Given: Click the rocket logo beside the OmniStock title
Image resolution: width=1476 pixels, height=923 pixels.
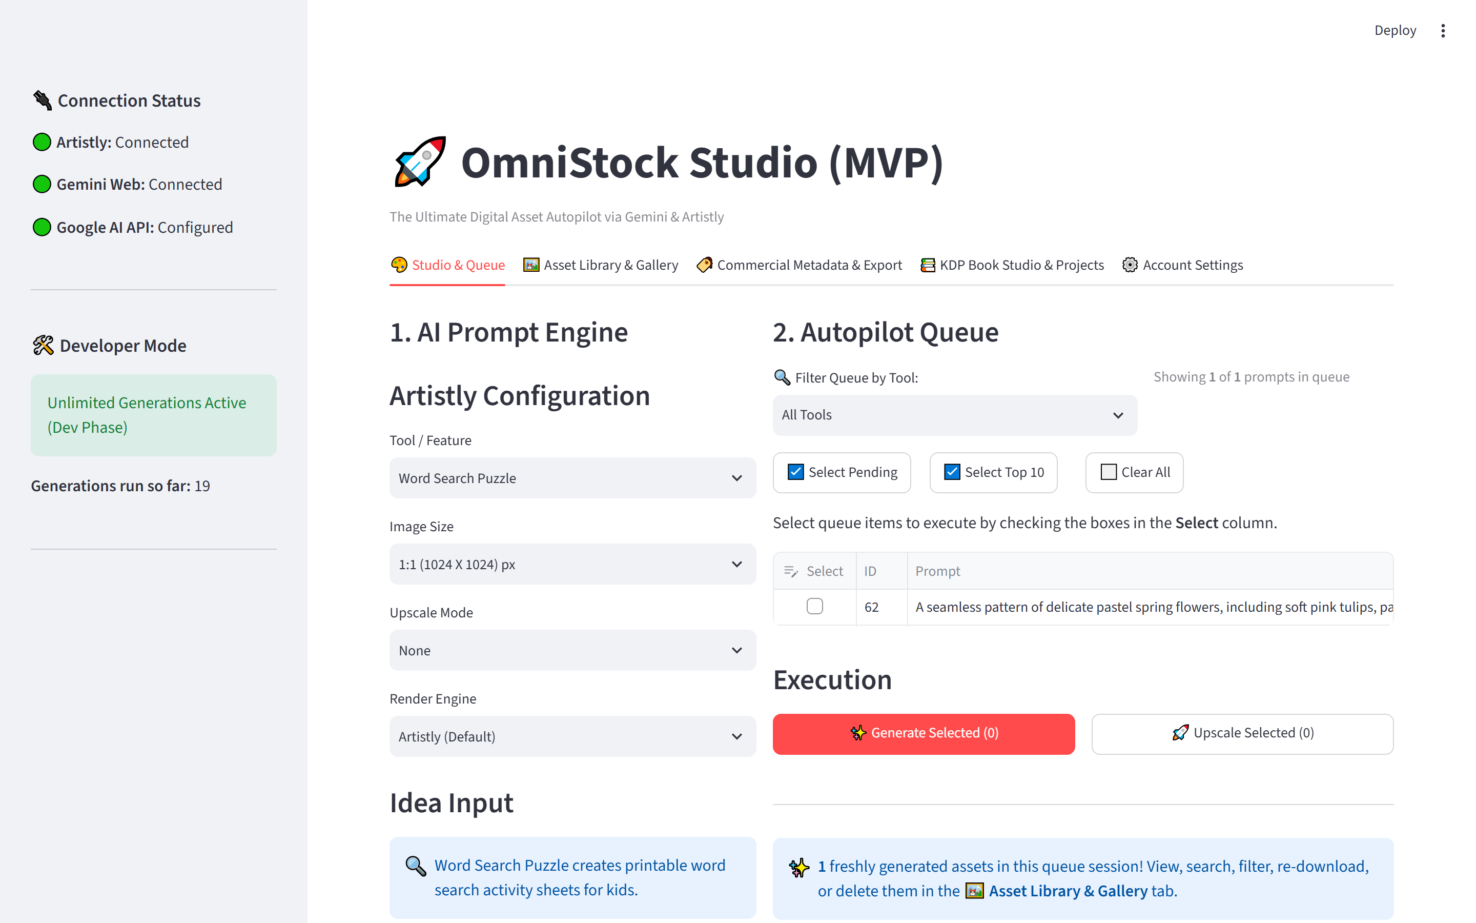Looking at the screenshot, I should point(420,162).
